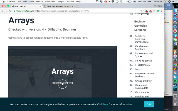Screen dimensions: 178x111
Task: Click the battery 22% indicator
Action: [x=128, y=1]
